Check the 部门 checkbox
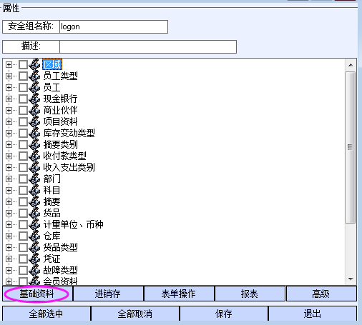 pyautogui.click(x=23, y=179)
